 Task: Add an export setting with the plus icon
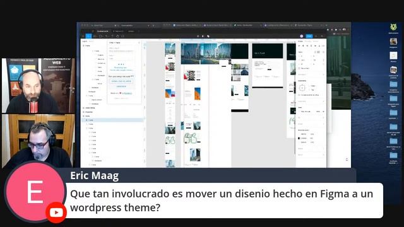(x=323, y=154)
